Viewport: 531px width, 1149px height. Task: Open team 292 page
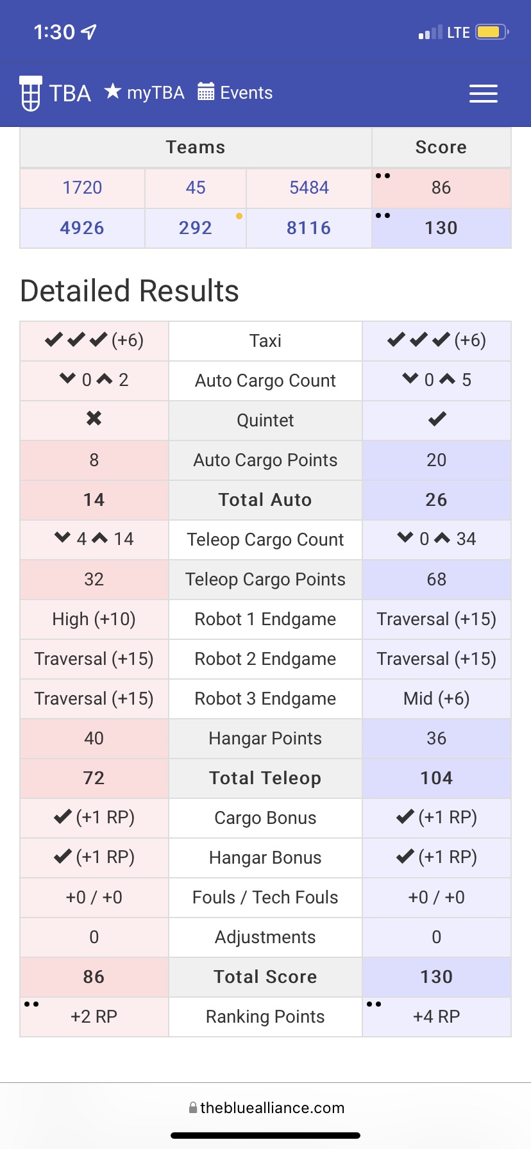coord(196,228)
